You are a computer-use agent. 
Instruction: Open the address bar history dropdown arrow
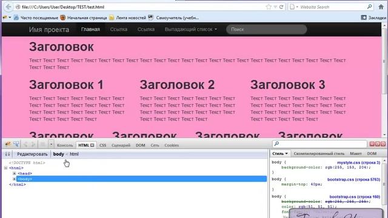(275, 7)
